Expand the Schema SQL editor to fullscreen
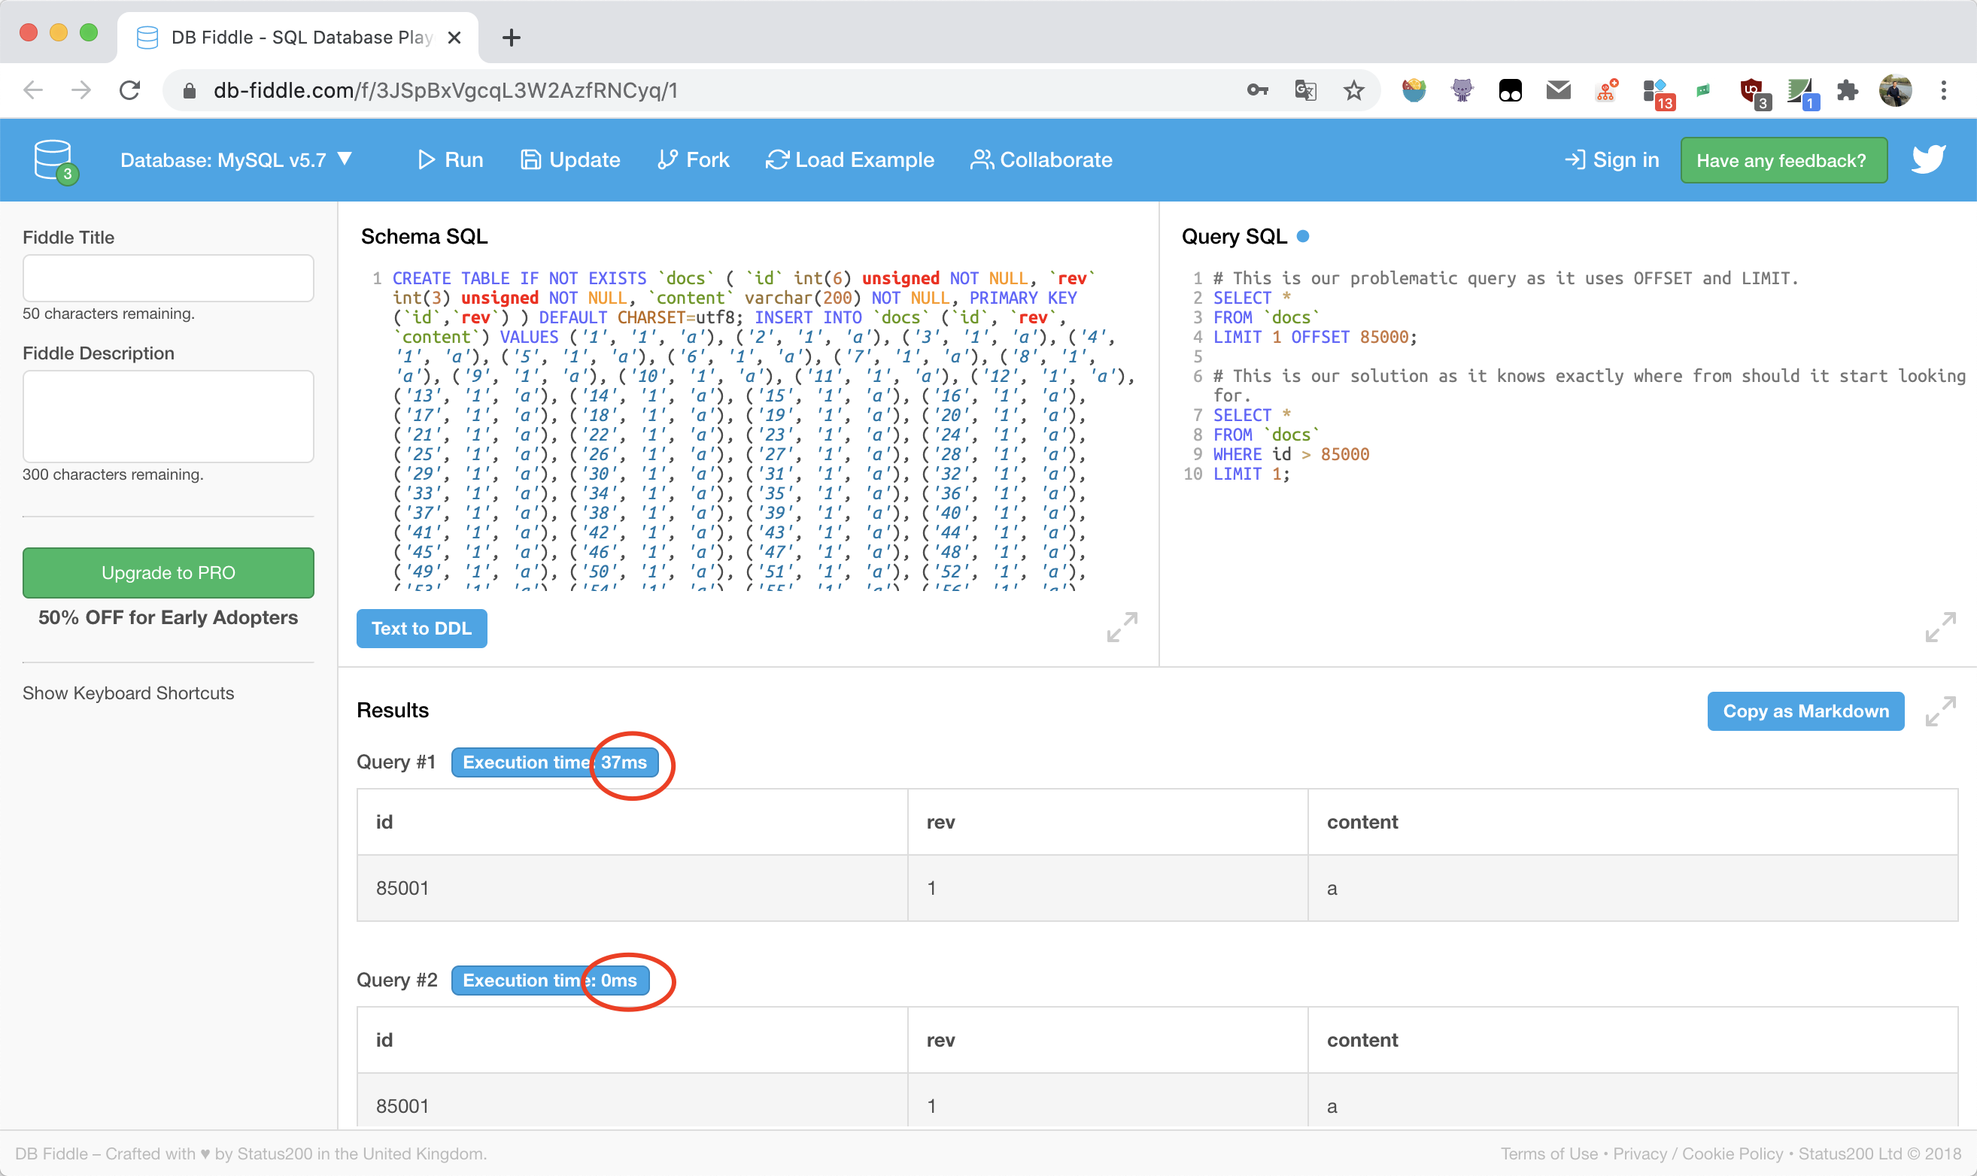Viewport: 1977px width, 1176px height. coord(1122,627)
